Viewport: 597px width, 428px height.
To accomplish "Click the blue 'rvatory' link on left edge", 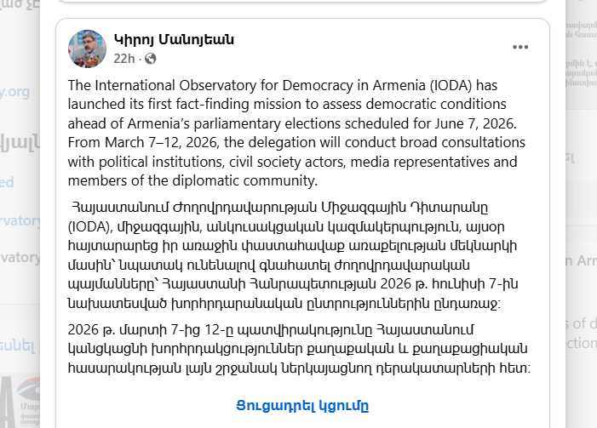I will coord(20,220).
